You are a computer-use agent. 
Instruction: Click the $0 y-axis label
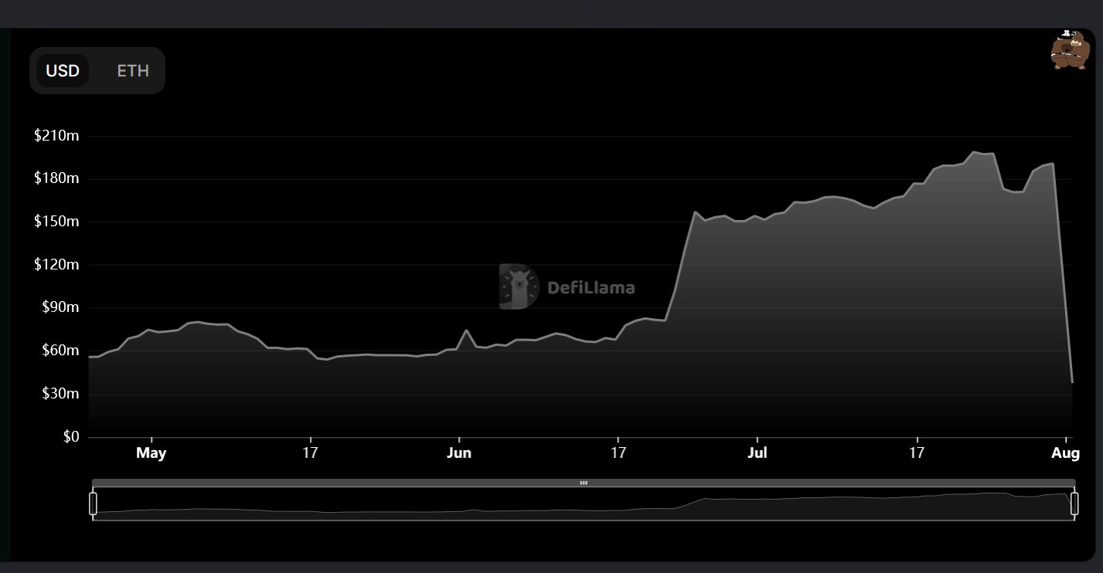[x=72, y=437]
